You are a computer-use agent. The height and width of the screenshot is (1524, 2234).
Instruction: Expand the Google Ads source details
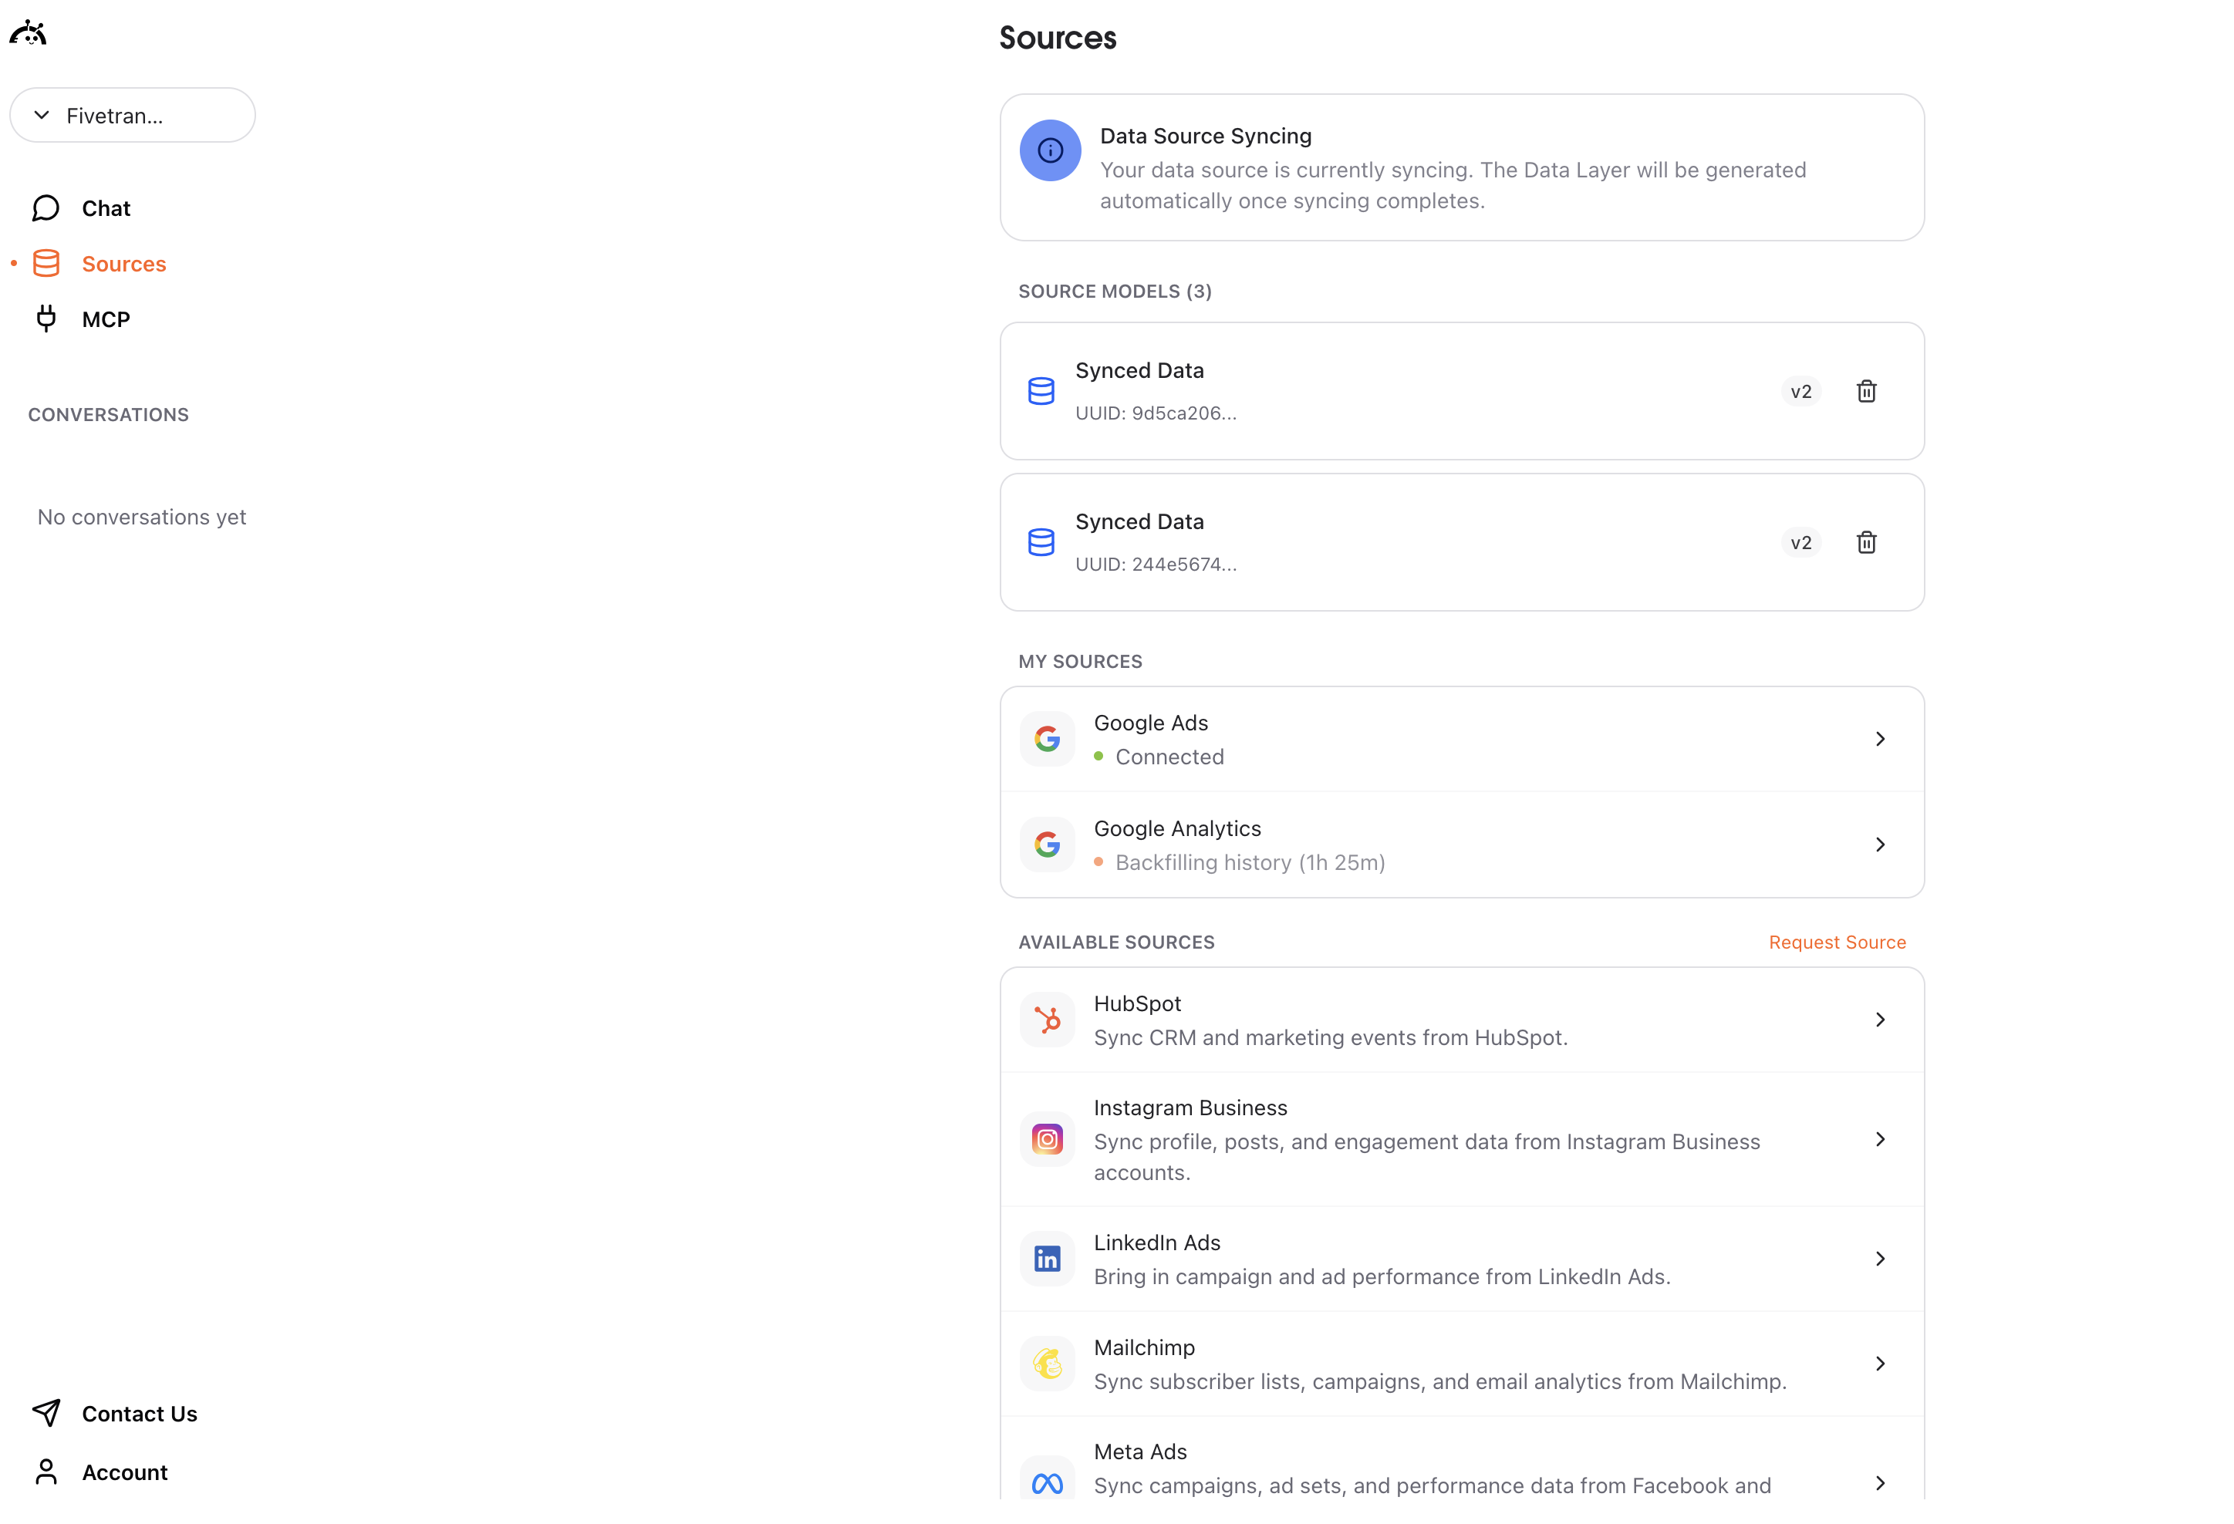[1880, 738]
